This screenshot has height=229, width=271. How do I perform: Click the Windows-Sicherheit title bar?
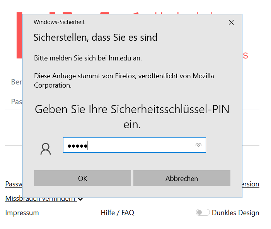coord(116,22)
